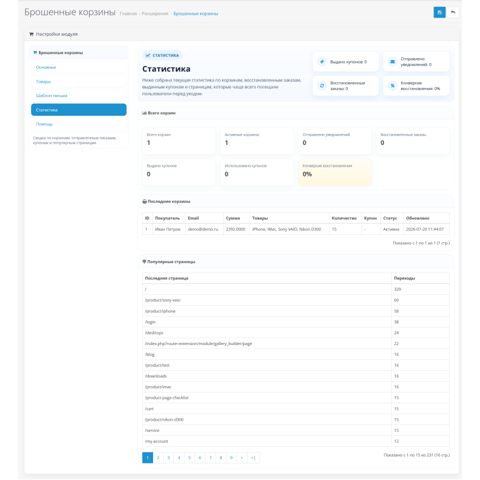This screenshot has height=480, width=480.
Task: Go to pagination page 8
Action: (221, 458)
